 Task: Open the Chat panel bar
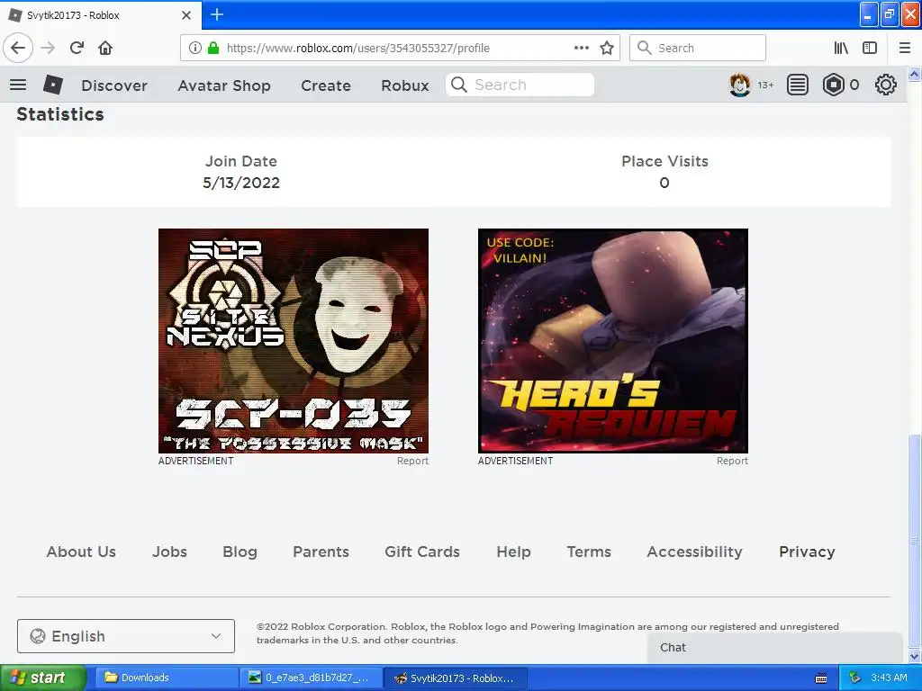[x=774, y=648]
